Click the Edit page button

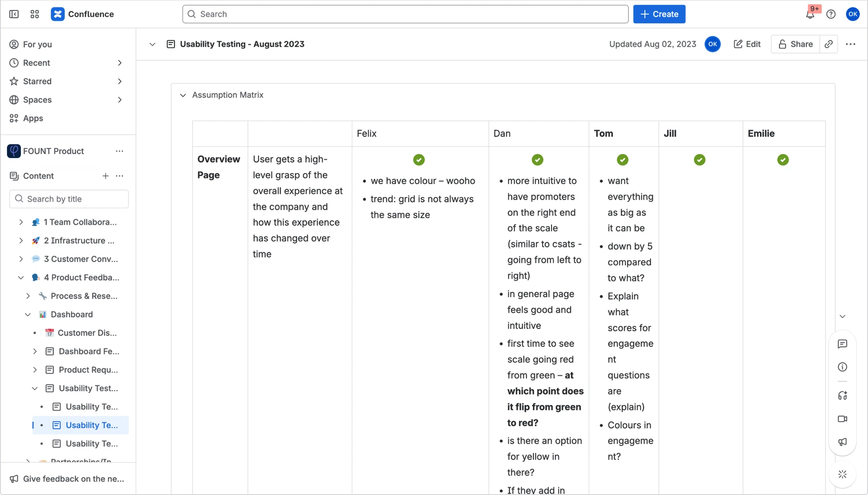coord(747,44)
